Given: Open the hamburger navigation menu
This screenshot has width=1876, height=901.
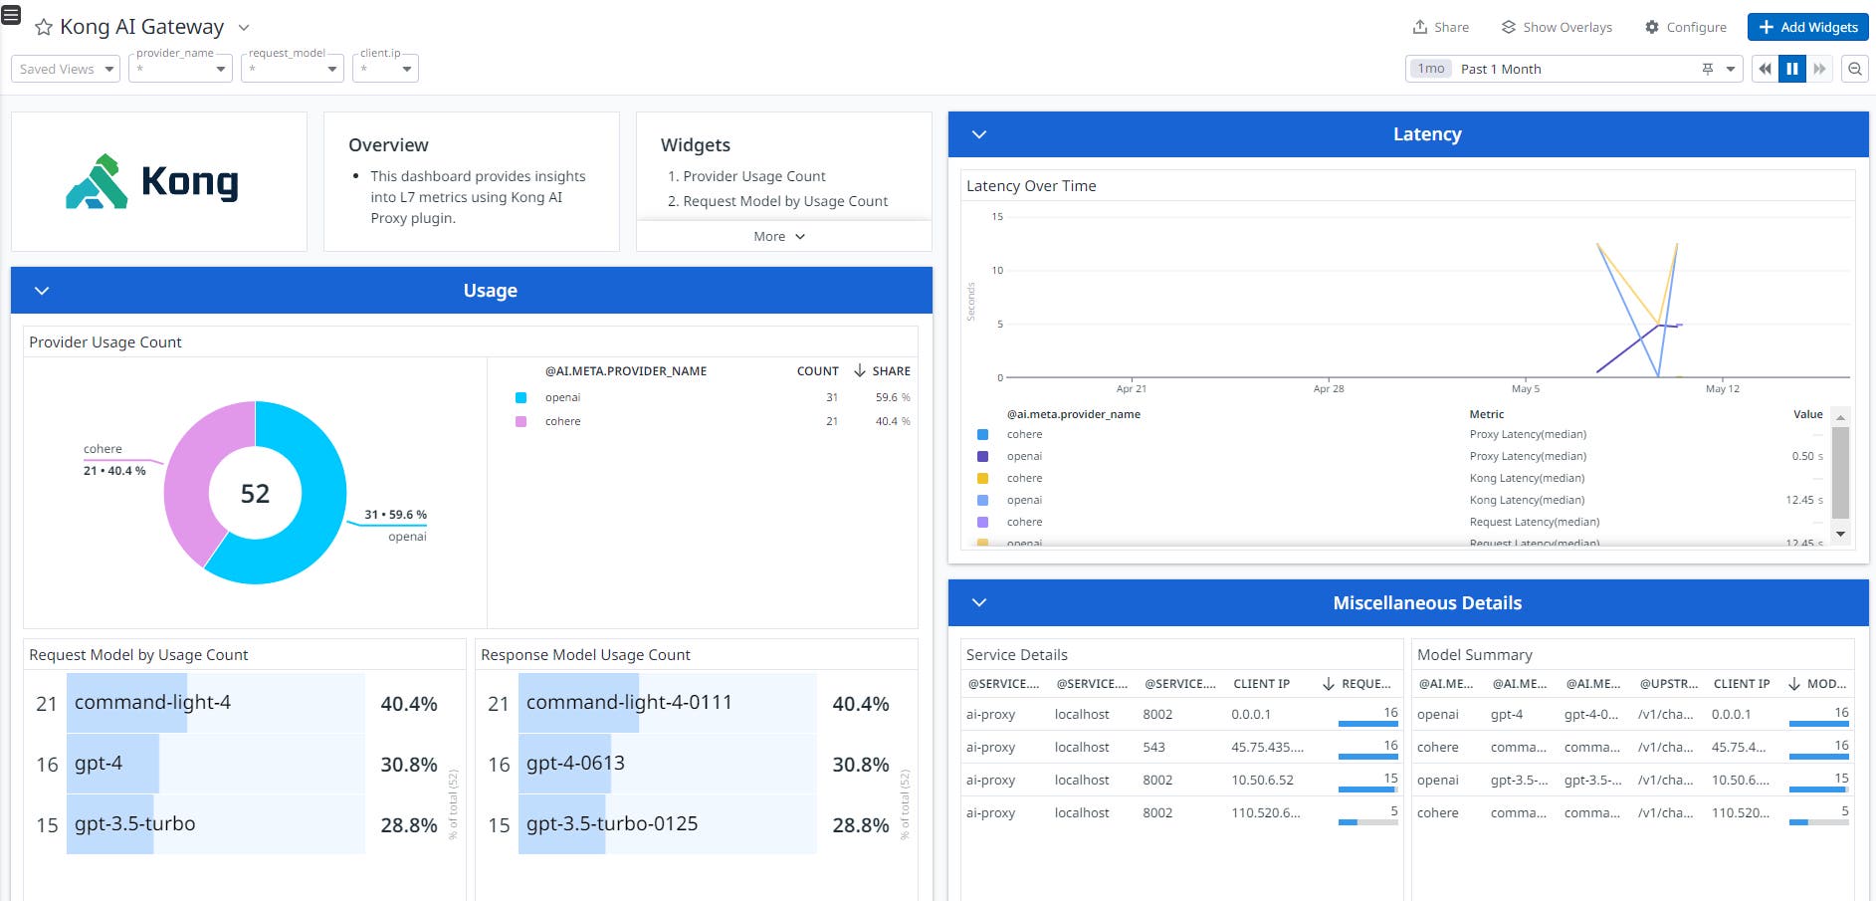Looking at the screenshot, I should coord(11,15).
